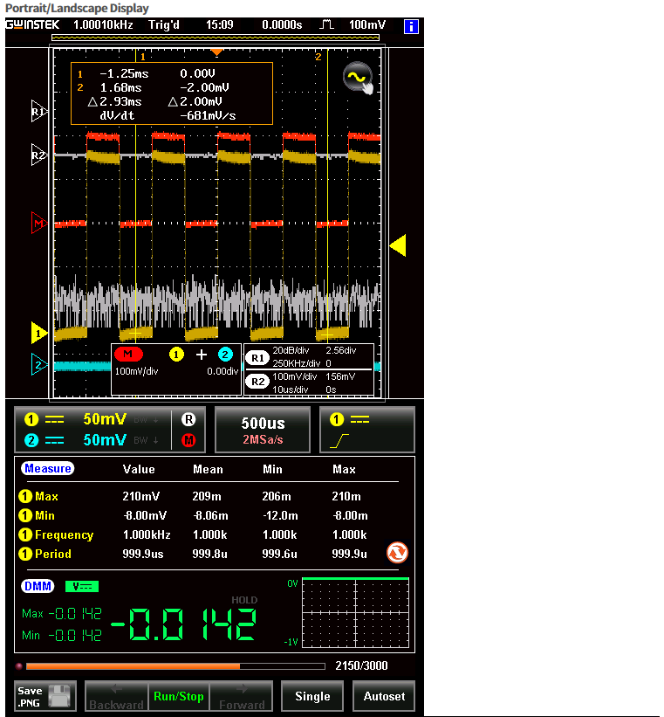The height and width of the screenshot is (717, 664).
Task: Click the orange measurement refresh icon
Action: pos(397,553)
